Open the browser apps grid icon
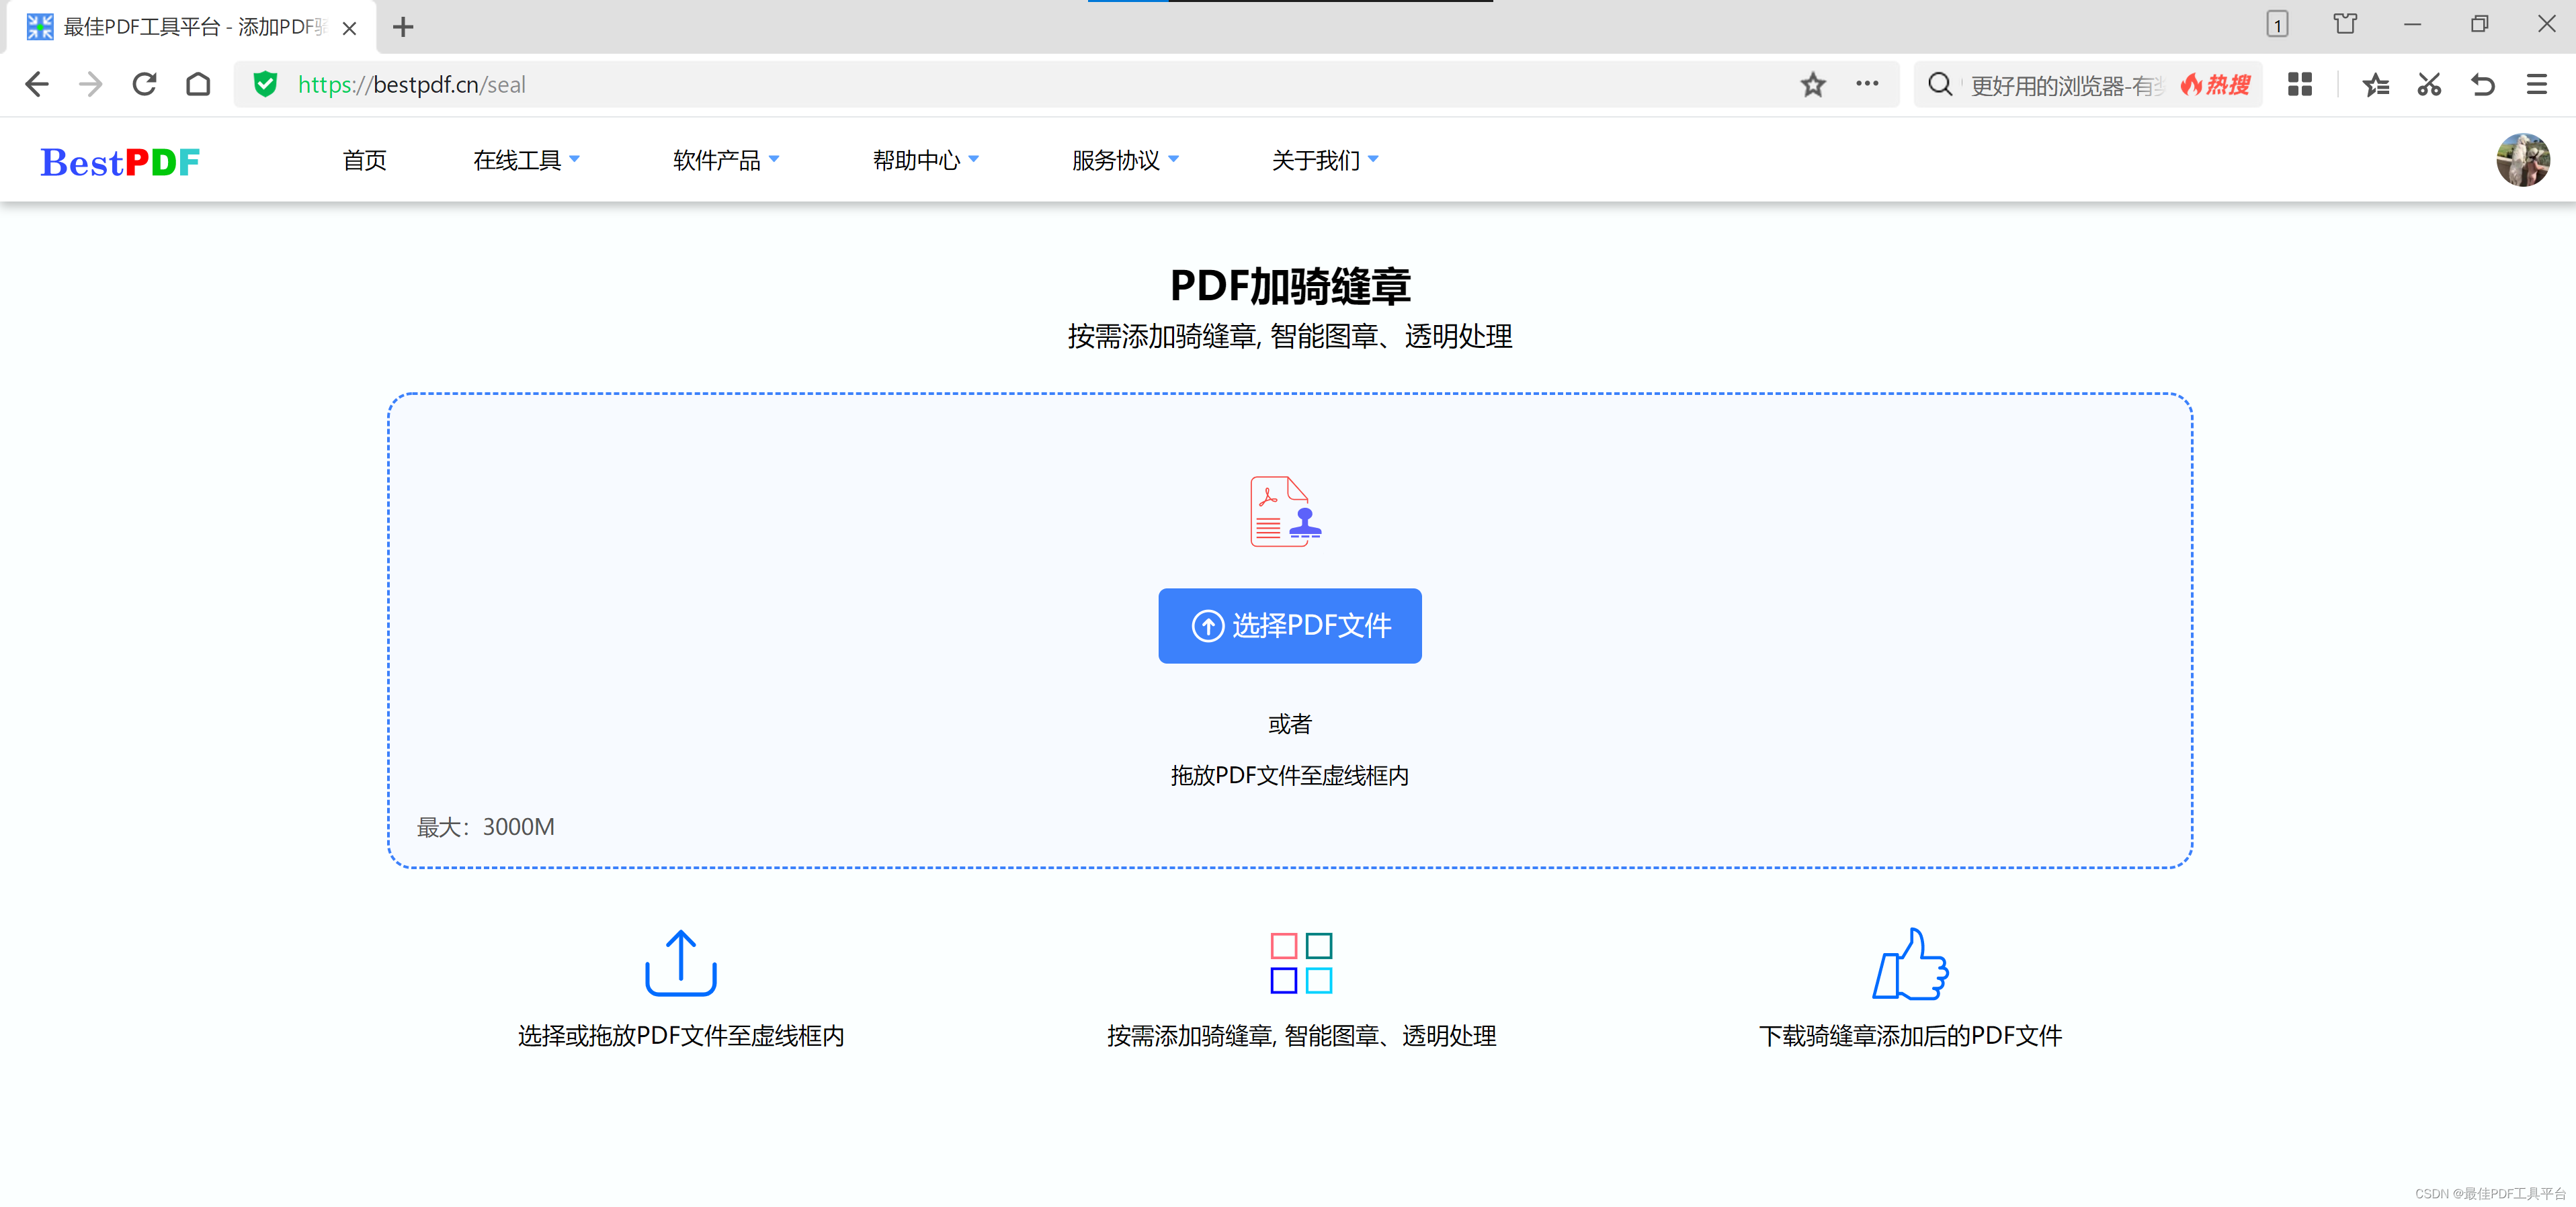2576x1207 pixels. [2299, 85]
